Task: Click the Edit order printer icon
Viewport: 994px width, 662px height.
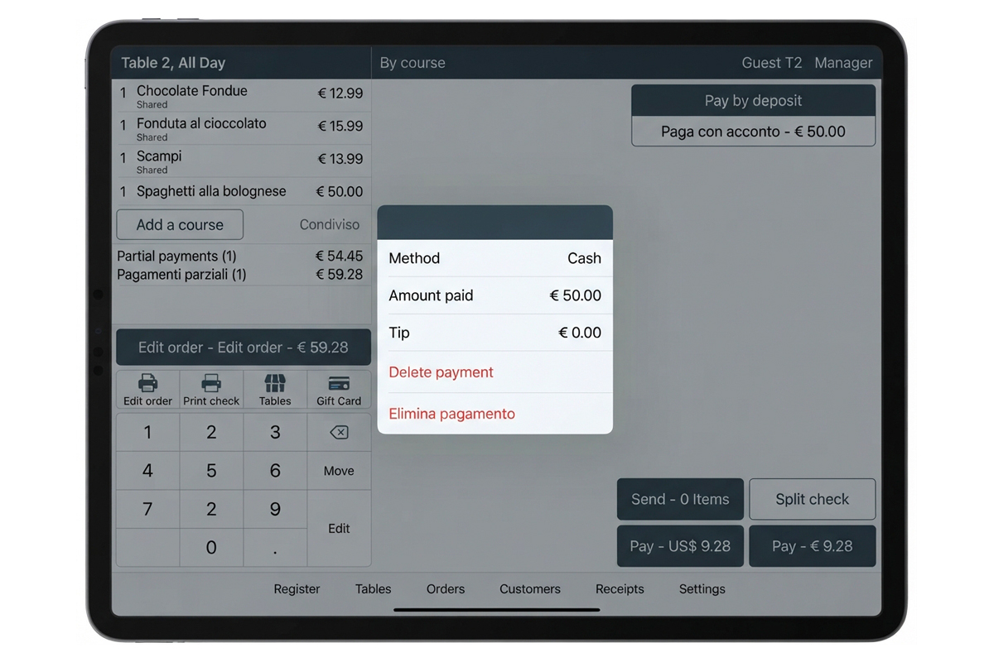Action: click(147, 383)
